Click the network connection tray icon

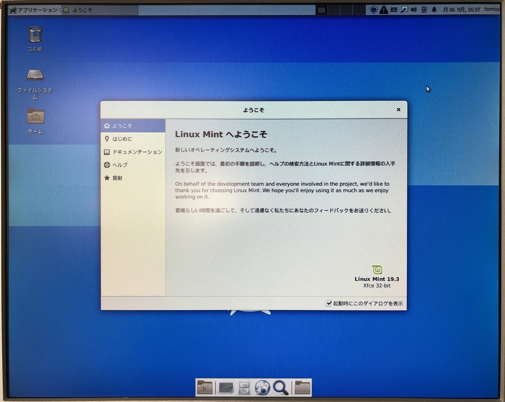[404, 10]
